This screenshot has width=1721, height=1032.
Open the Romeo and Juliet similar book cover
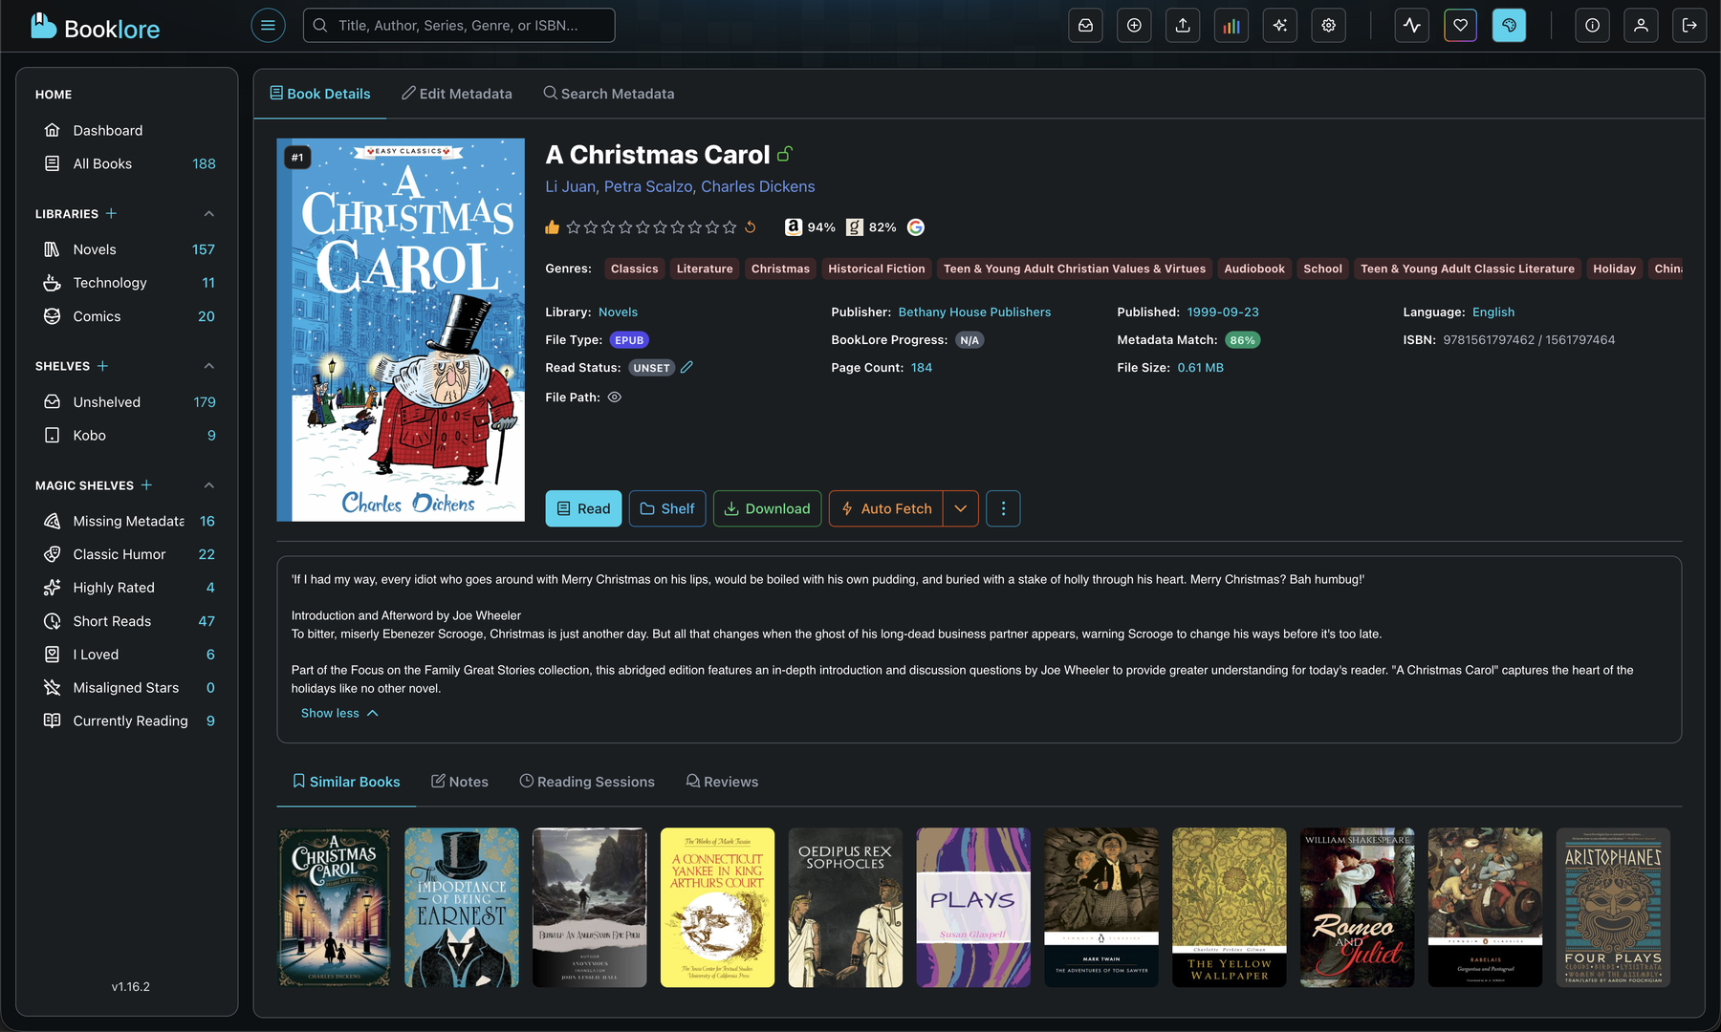pyautogui.click(x=1357, y=907)
